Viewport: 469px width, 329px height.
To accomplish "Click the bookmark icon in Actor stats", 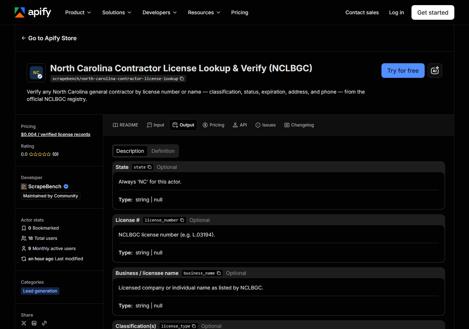I will pos(24,228).
